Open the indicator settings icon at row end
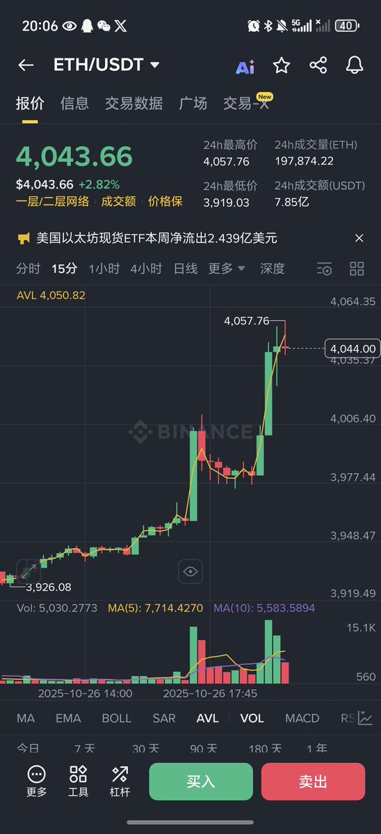 pos(365,718)
